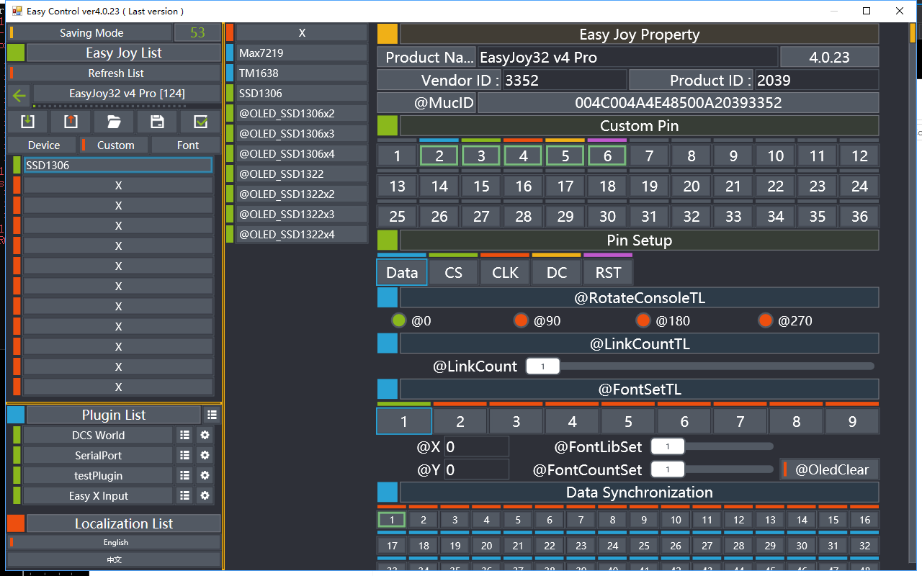922x576 pixels.
Task: Click the Refresh List button
Action: [x=116, y=73]
